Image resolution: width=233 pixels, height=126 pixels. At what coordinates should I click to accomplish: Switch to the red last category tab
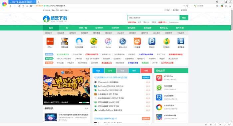pos(146,70)
